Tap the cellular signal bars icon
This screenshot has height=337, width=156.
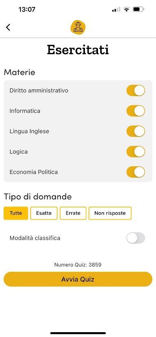pos(116,9)
